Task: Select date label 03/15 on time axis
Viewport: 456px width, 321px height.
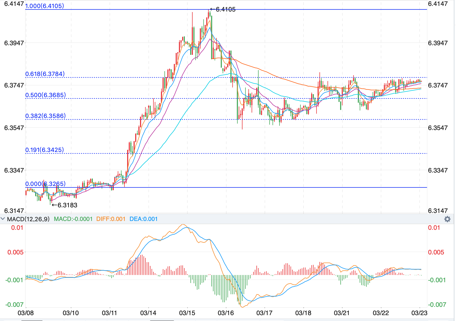Action: pos(187,313)
